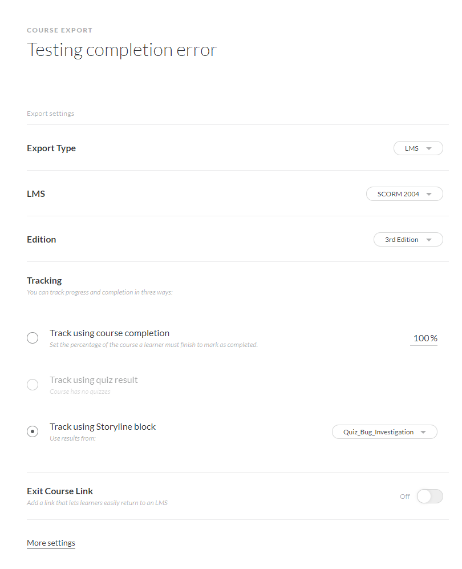The height and width of the screenshot is (569, 462).
Task: Click the 'COURSE EXPORT' header text
Action: tap(59, 30)
